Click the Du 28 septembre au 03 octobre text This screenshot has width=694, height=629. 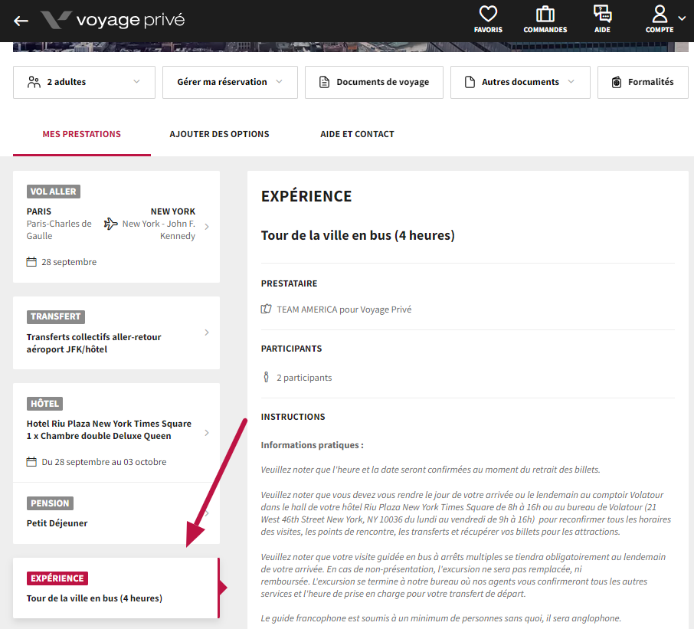tap(104, 462)
